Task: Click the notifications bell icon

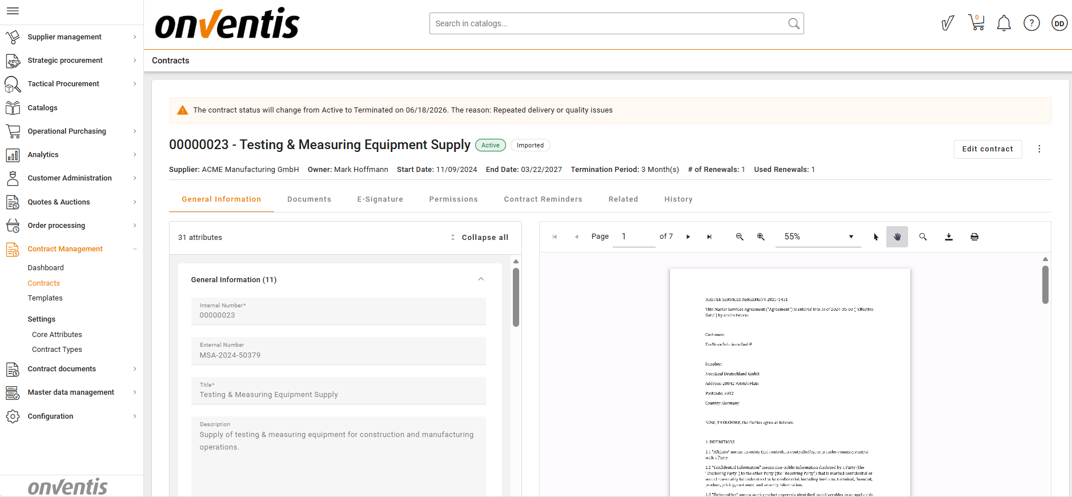Action: 1003,23
